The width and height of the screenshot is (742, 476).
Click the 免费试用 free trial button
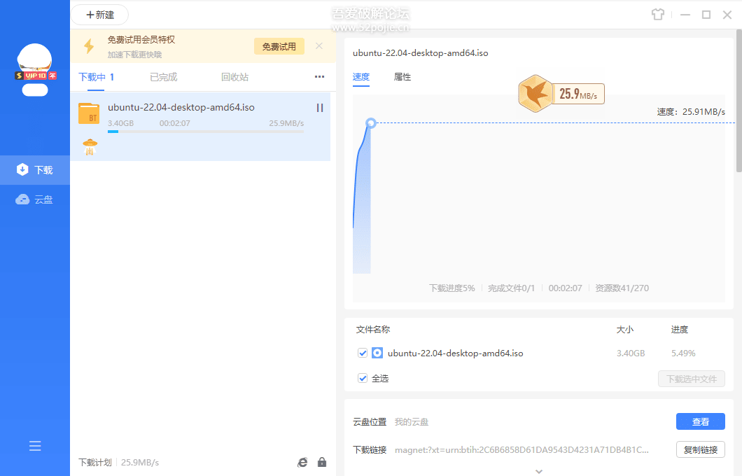pos(279,46)
